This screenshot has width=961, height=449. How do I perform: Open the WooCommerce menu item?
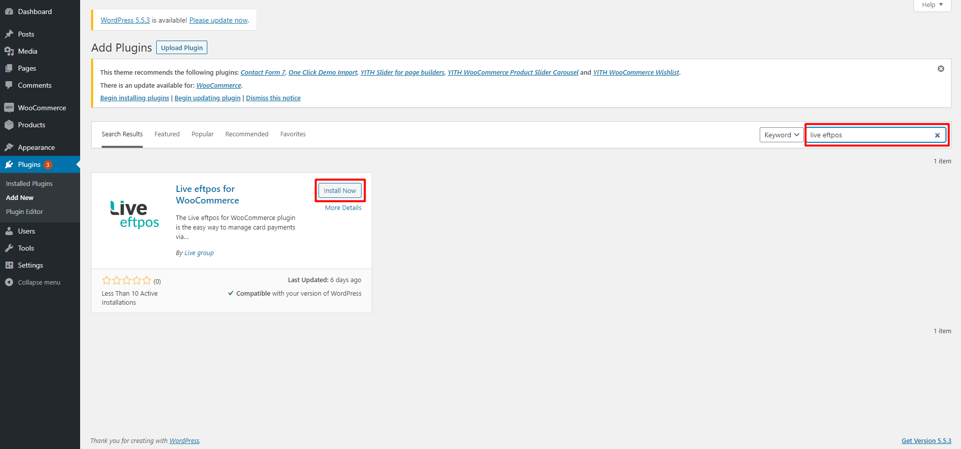coord(40,108)
